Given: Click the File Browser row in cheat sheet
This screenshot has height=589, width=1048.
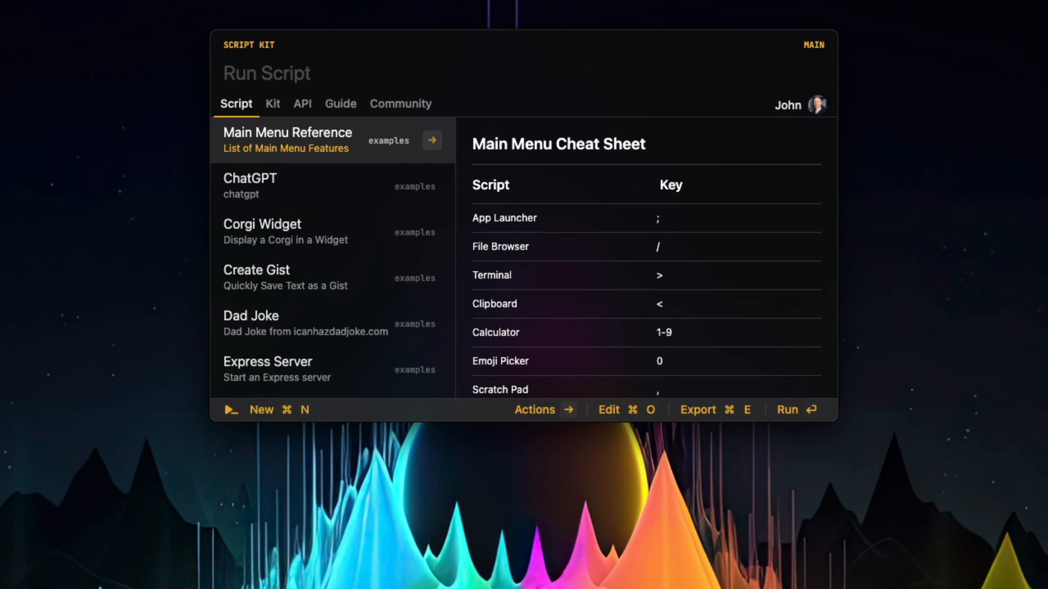Looking at the screenshot, I should pyautogui.click(x=647, y=247).
